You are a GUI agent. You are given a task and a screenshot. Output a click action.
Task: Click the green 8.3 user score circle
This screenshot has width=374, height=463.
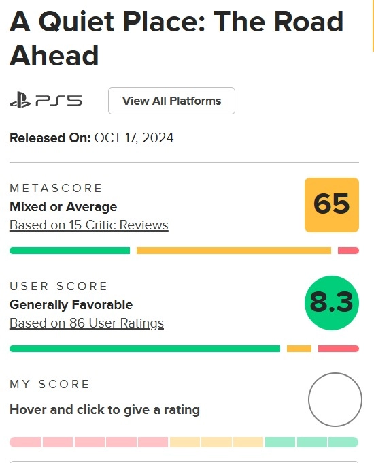click(332, 303)
